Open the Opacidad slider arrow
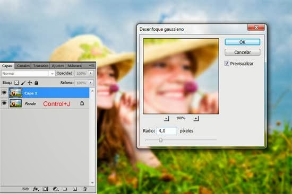The height and width of the screenshot is (194, 292). 91,73
